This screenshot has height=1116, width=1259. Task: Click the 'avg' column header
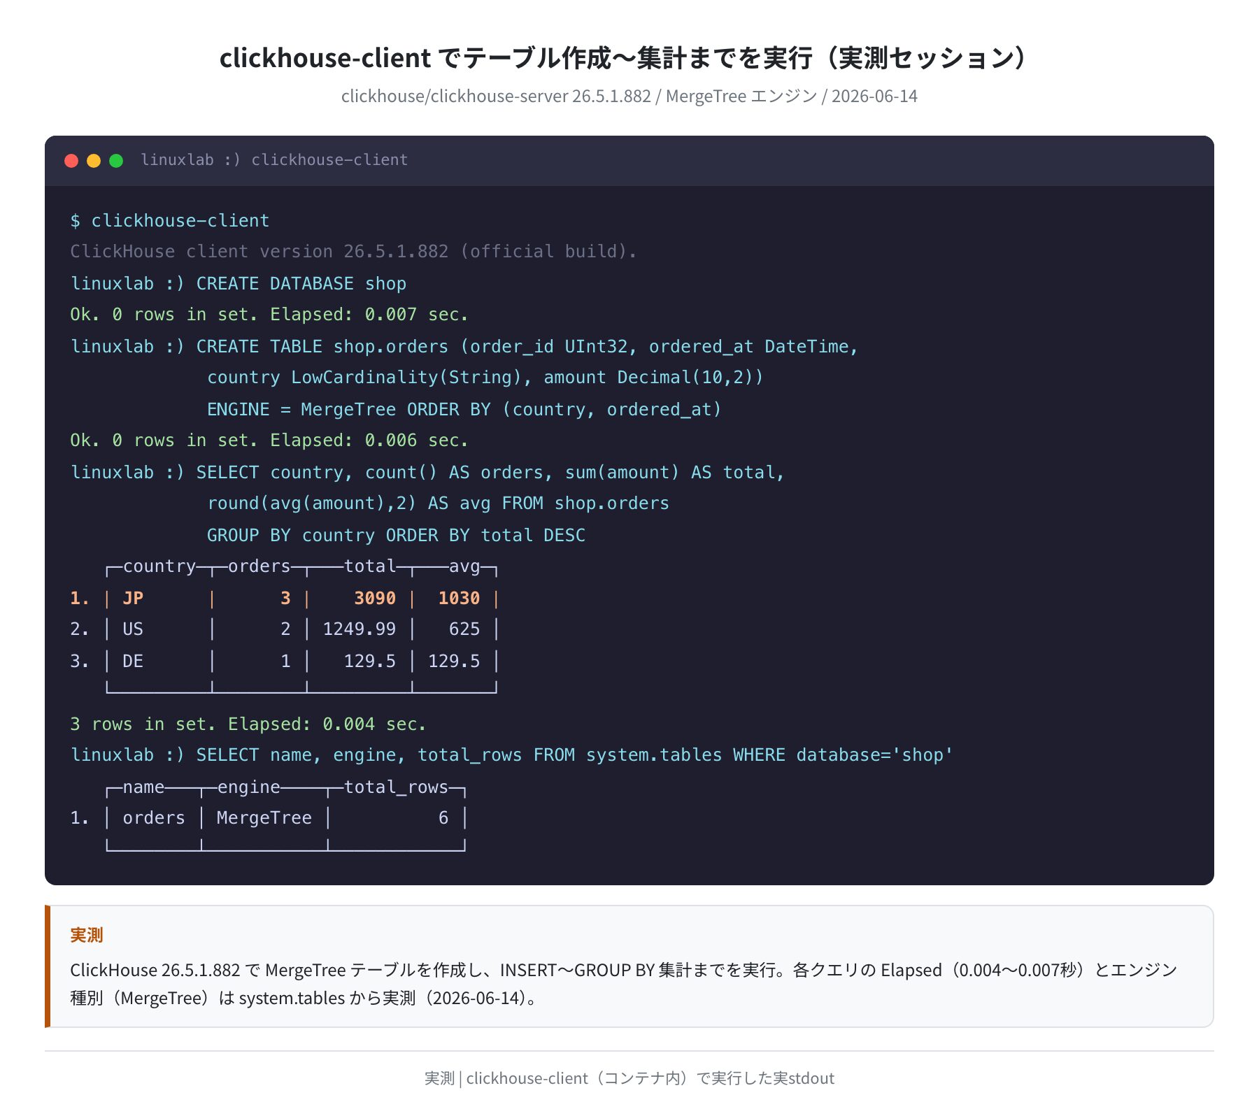point(464,566)
